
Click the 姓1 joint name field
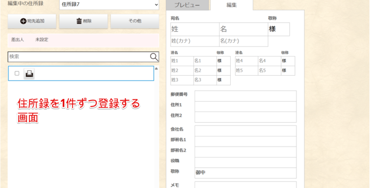click(x=182, y=61)
